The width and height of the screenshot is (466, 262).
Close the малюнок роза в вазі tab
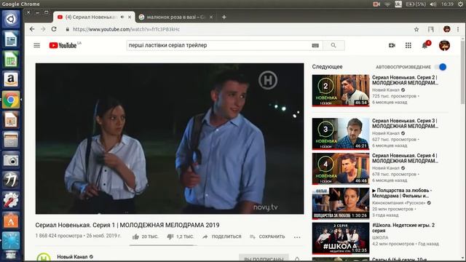(x=211, y=17)
